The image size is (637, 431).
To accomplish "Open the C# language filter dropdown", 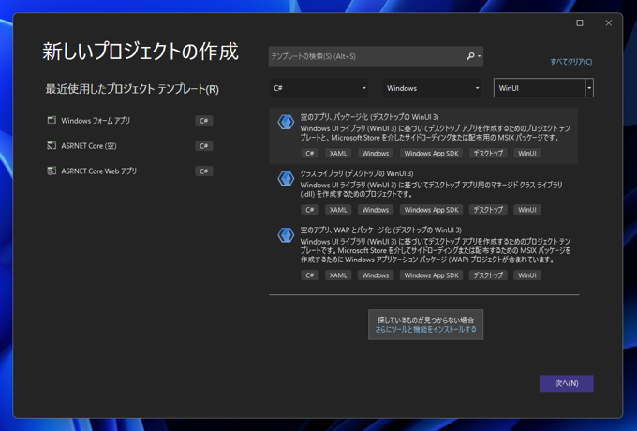I will click(318, 88).
